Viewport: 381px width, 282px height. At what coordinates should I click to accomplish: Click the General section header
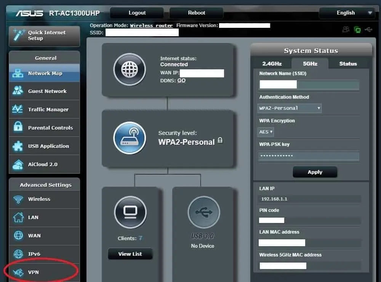coord(46,58)
